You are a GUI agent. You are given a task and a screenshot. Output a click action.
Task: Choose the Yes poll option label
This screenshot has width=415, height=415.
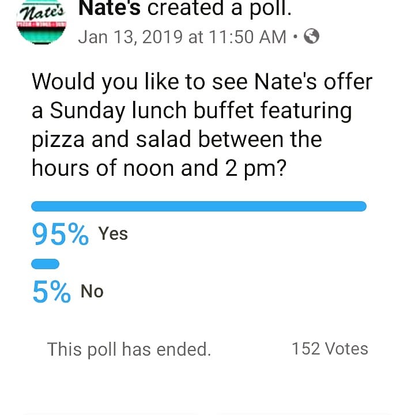(113, 233)
